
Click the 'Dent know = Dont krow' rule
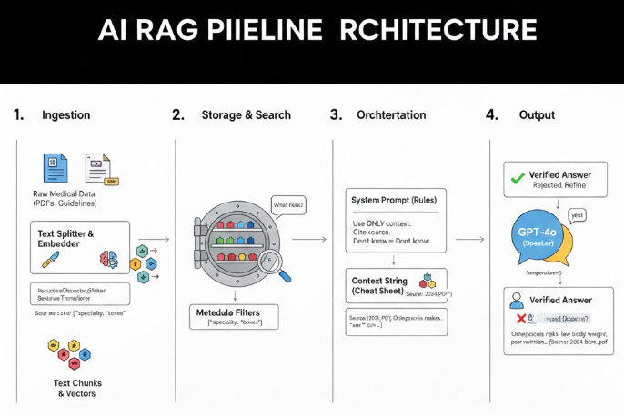coord(391,241)
